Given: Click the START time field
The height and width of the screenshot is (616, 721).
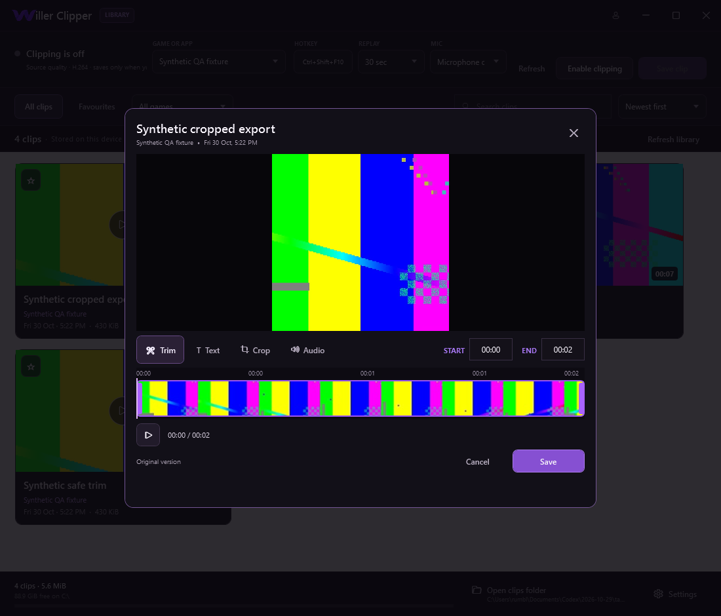Looking at the screenshot, I should pyautogui.click(x=491, y=350).
